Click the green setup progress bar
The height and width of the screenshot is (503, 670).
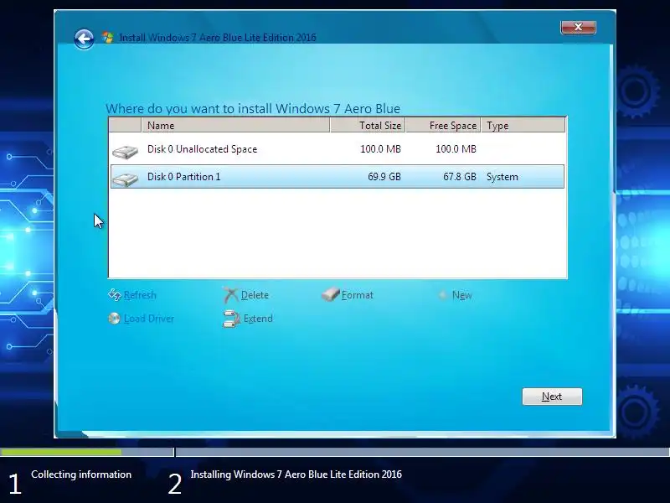click(x=60, y=452)
